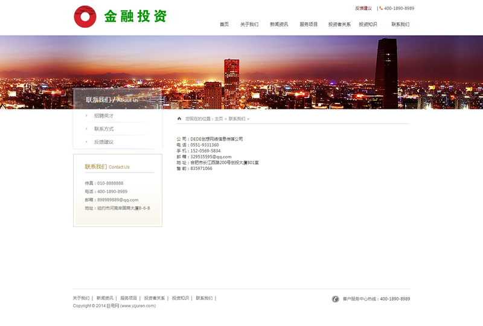The height and width of the screenshot is (326, 483).
Task: Click the home icon in breadcrumb
Action: (179, 119)
